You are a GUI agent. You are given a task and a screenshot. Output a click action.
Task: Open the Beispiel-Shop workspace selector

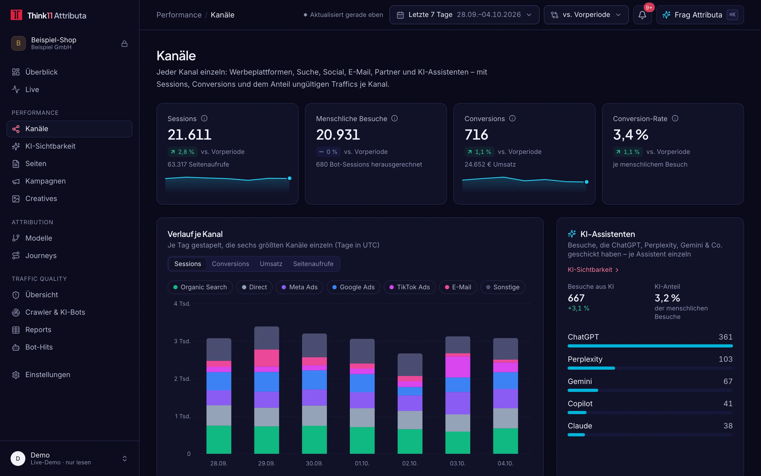pos(69,43)
